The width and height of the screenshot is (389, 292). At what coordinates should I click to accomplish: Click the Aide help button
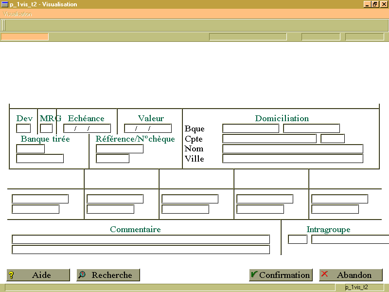38,275
